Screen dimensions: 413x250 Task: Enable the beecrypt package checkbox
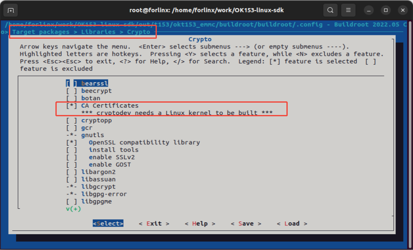point(72,91)
